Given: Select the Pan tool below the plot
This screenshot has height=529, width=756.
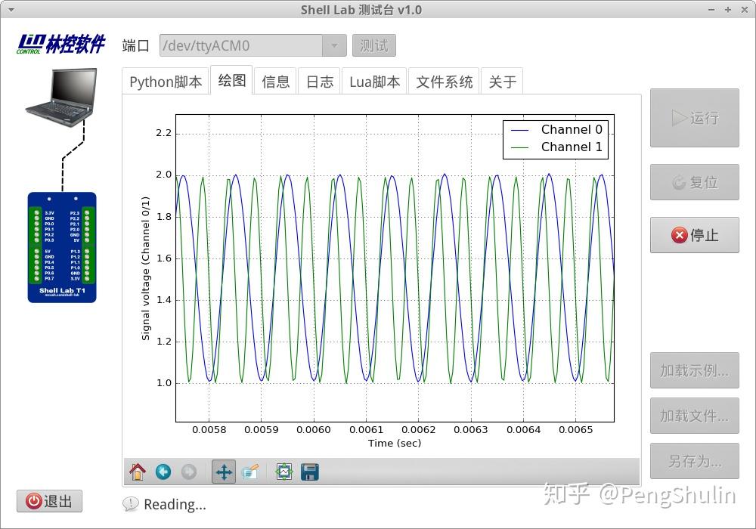Looking at the screenshot, I should pos(222,472).
